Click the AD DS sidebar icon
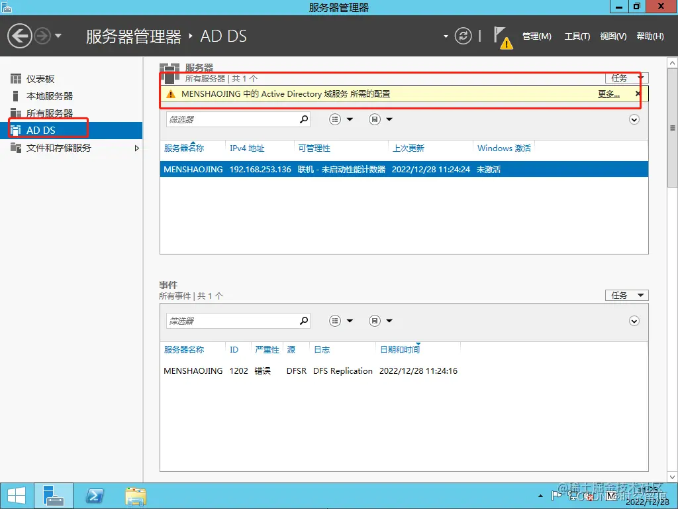 (16, 131)
